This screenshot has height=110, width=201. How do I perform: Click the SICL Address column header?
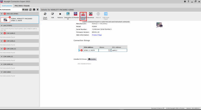[x=116, y=47]
